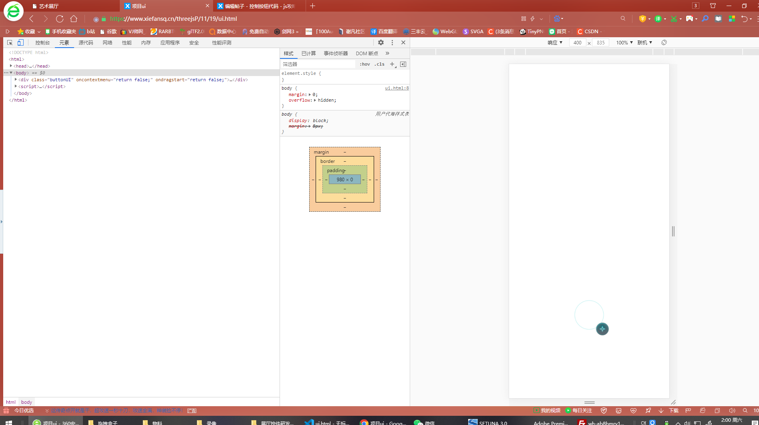Image resolution: width=759 pixels, height=425 pixels.
Task: Open the QR code grid icon
Action: point(523,19)
